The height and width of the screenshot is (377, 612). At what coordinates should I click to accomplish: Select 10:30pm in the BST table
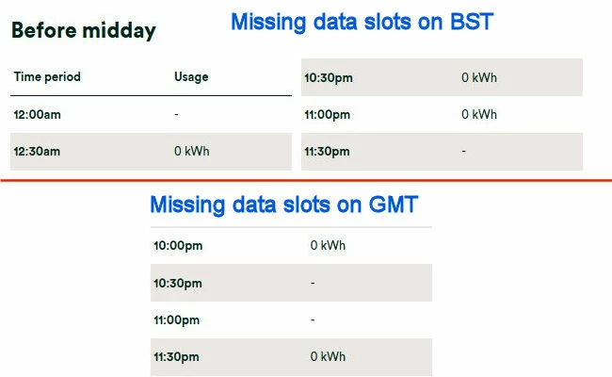pos(328,78)
